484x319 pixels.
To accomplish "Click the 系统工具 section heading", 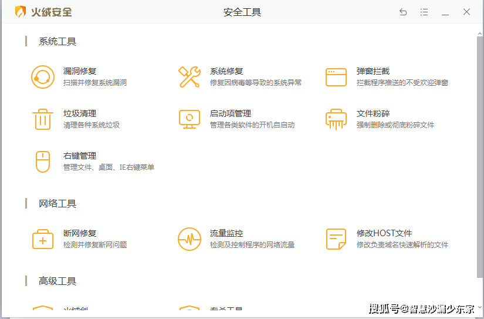I will 57,42.
